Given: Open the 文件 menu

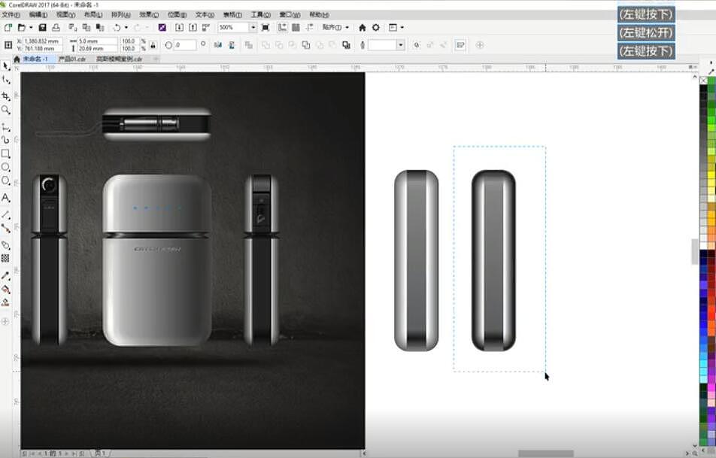Looking at the screenshot, I should pos(11,14).
